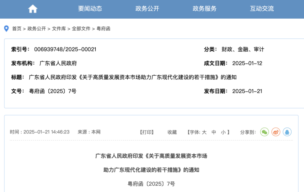Click the 发布机构 label

coord(23,63)
